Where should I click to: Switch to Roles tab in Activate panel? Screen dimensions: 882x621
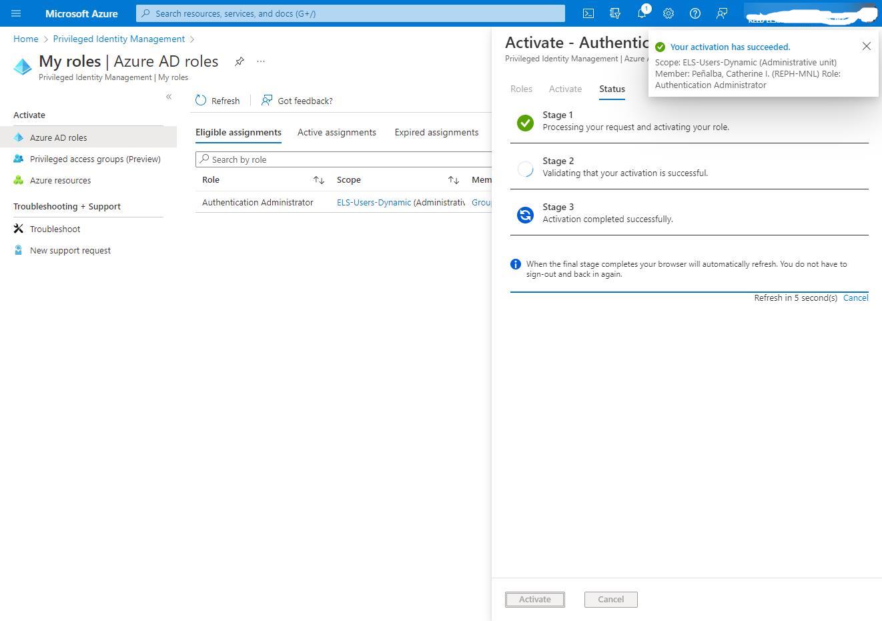point(521,89)
